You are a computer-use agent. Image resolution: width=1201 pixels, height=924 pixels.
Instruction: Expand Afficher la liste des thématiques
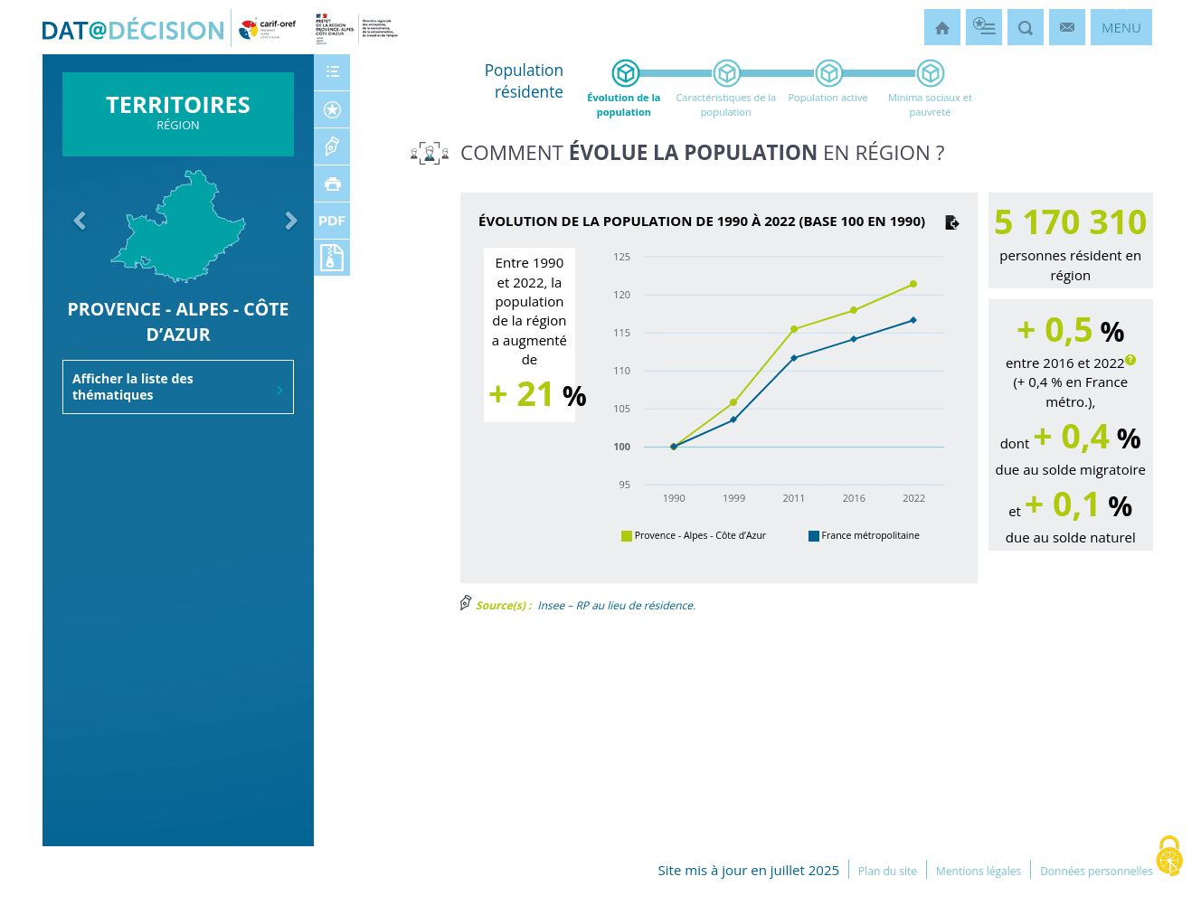point(178,387)
